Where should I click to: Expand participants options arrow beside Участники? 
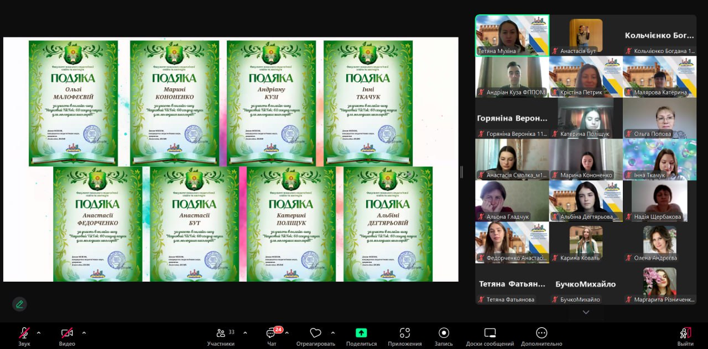tap(245, 333)
